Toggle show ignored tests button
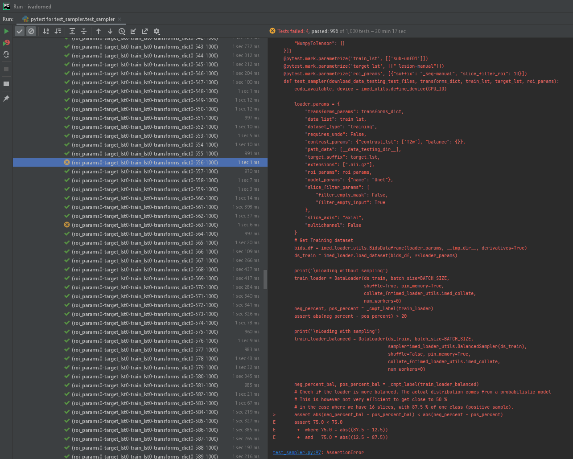Screen dimensions: 573x459 click(x=31, y=31)
